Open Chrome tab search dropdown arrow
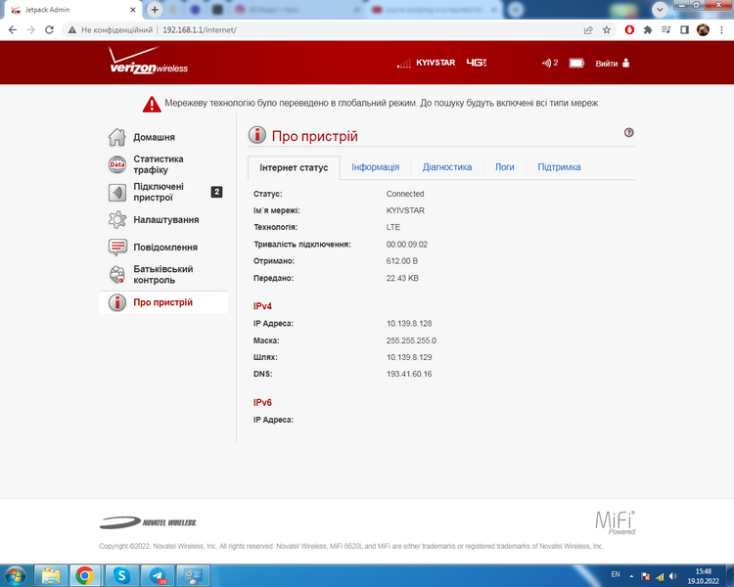 [x=660, y=10]
